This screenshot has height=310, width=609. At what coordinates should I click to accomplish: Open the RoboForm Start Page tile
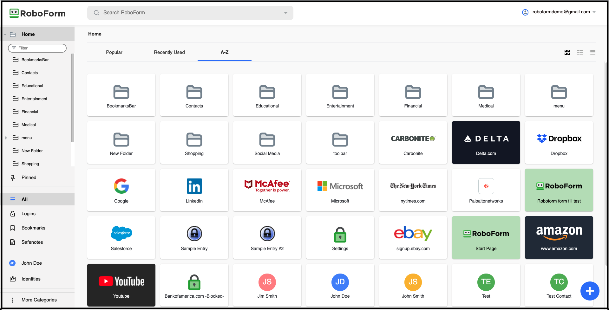coord(486,237)
